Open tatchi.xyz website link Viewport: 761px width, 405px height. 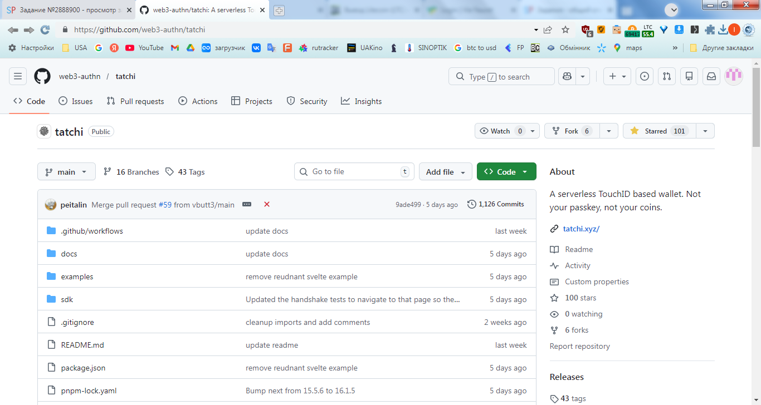(581, 229)
